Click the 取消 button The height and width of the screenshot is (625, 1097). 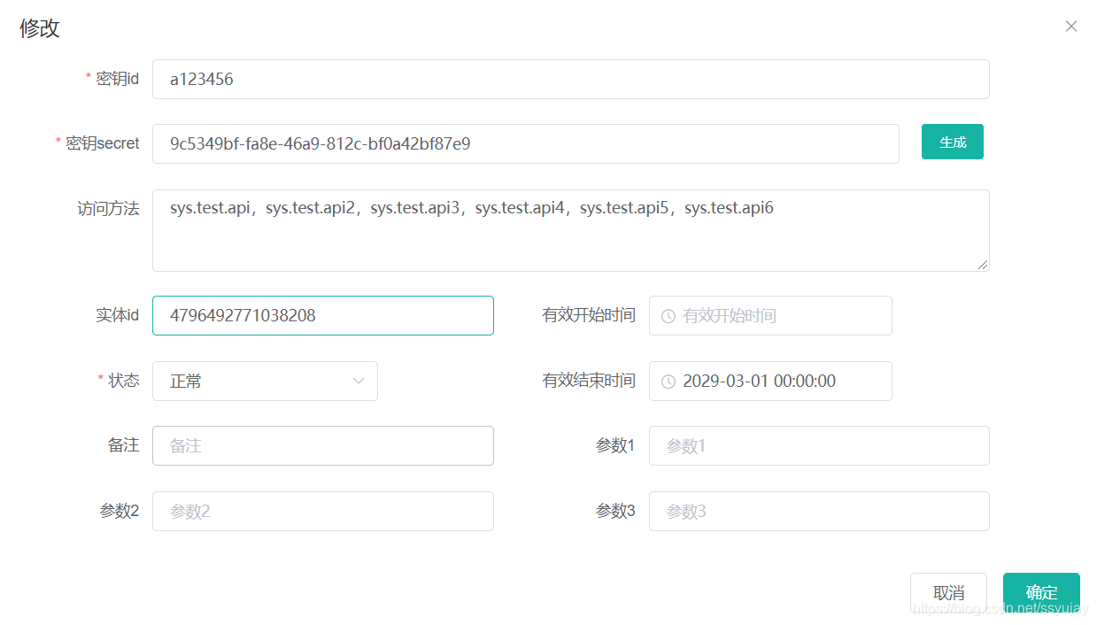(x=948, y=592)
